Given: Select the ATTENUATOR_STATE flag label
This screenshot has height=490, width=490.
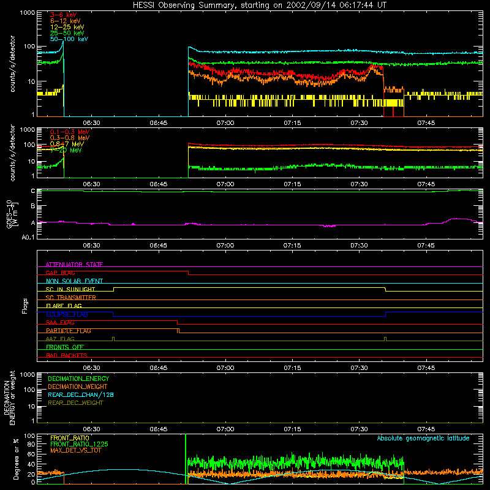Looking at the screenshot, I should pyautogui.click(x=74, y=265).
